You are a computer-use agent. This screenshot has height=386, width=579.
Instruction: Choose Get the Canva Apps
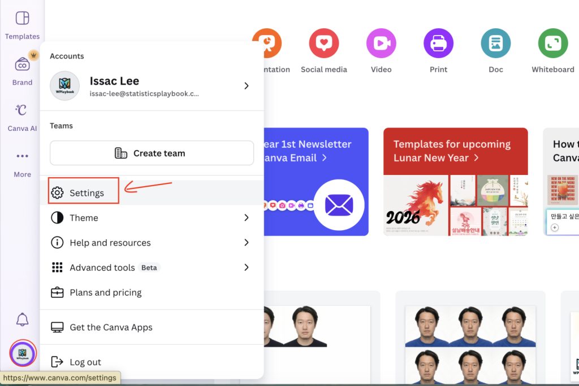tap(152, 327)
